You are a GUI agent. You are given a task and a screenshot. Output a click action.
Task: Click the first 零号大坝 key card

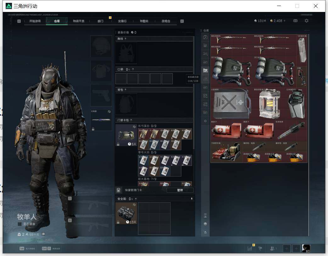(x=143, y=161)
